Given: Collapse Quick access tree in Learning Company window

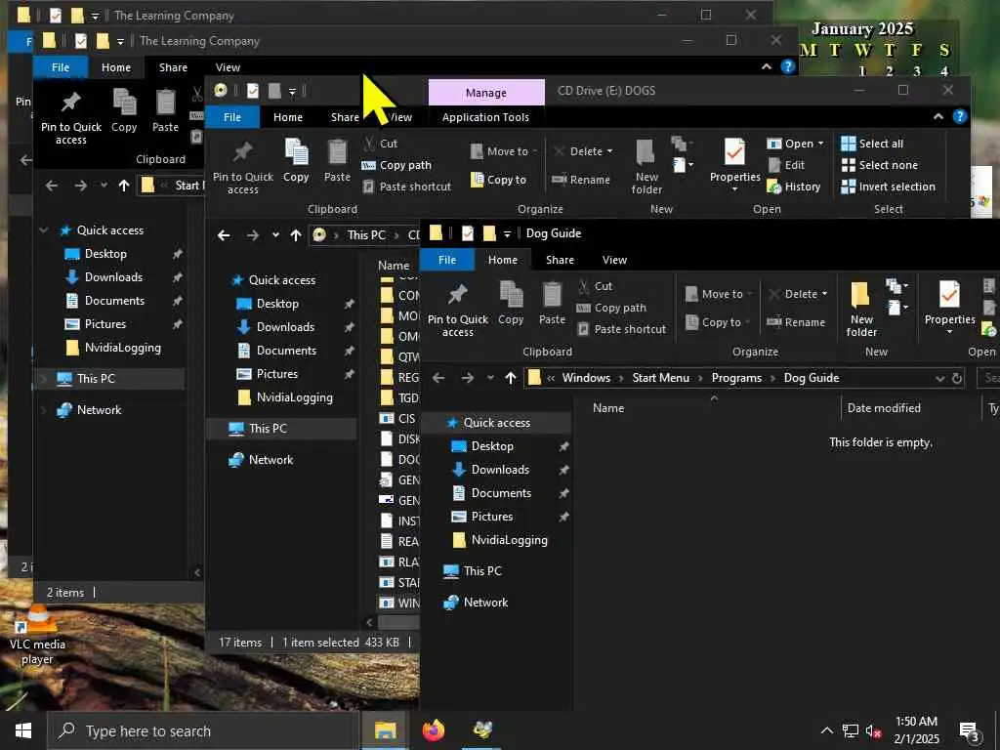Looking at the screenshot, I should pos(43,230).
